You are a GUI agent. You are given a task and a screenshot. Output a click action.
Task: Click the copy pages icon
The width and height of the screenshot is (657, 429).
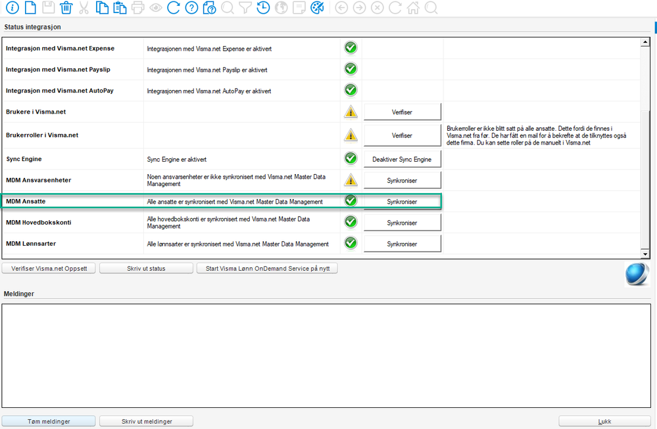coord(102,7)
